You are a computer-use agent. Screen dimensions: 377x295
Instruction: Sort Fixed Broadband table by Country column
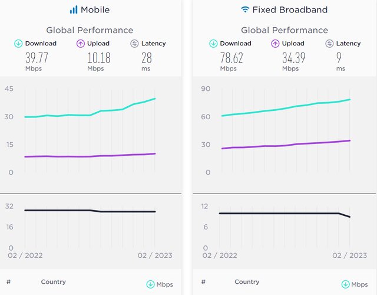247,282
